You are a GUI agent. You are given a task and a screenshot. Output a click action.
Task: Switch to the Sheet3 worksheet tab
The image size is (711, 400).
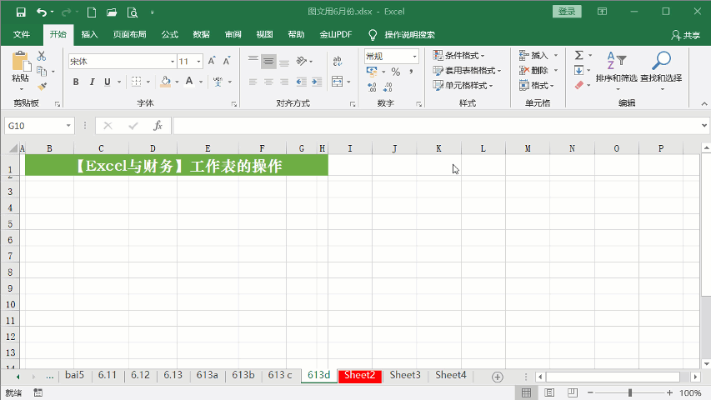point(405,375)
